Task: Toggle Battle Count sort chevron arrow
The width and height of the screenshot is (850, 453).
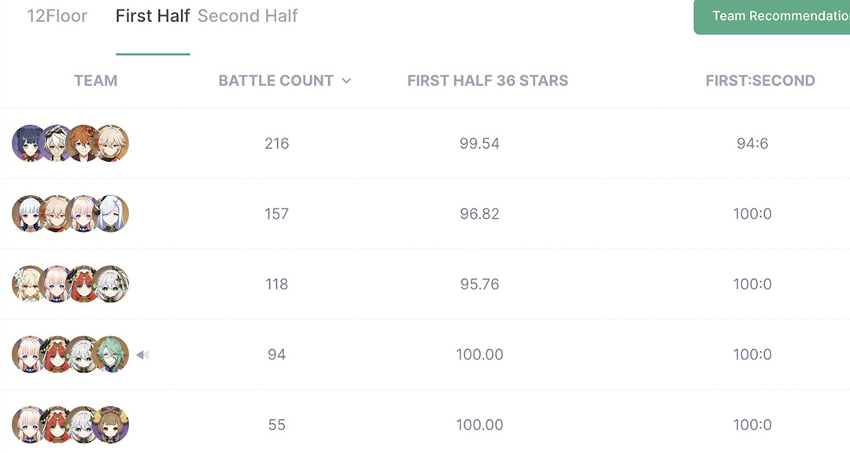Action: pyautogui.click(x=346, y=81)
